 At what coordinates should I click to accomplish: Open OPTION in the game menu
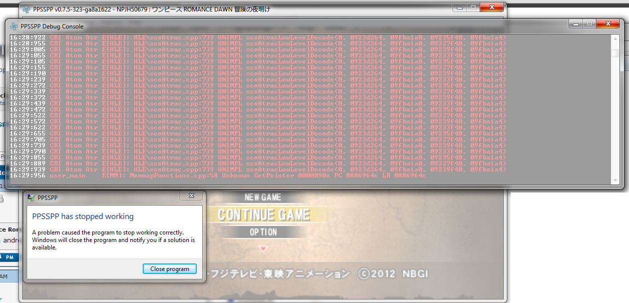263,232
